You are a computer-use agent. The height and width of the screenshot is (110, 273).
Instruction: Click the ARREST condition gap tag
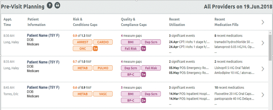[x=82, y=42]
